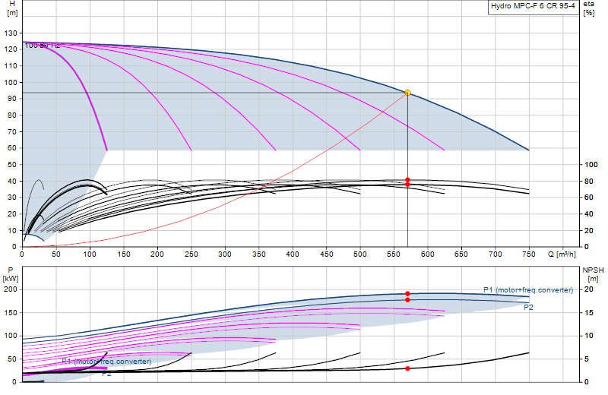Click the 400 tick on the flow axis
Viewport: 608px width, 395px height.
(293, 254)
